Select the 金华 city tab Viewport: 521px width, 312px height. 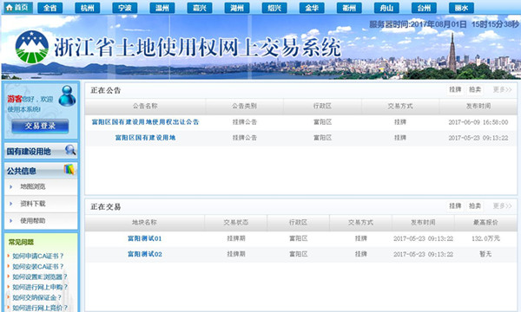click(x=312, y=8)
